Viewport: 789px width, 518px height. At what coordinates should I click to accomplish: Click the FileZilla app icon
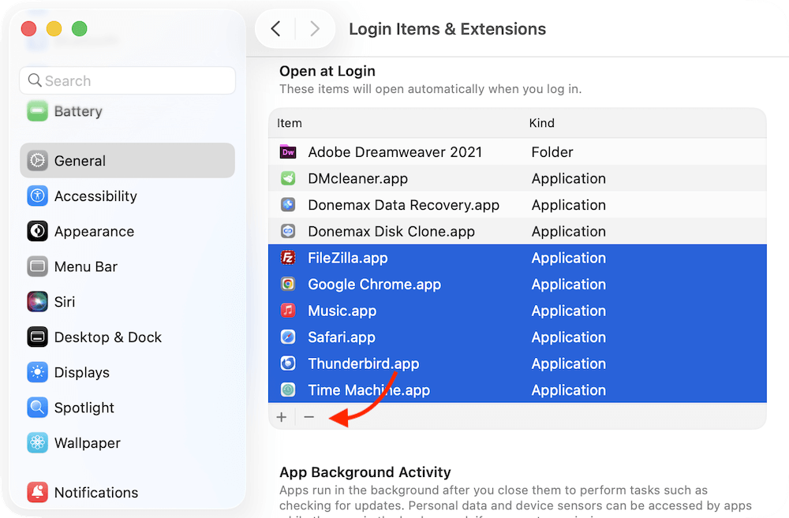[x=288, y=258]
